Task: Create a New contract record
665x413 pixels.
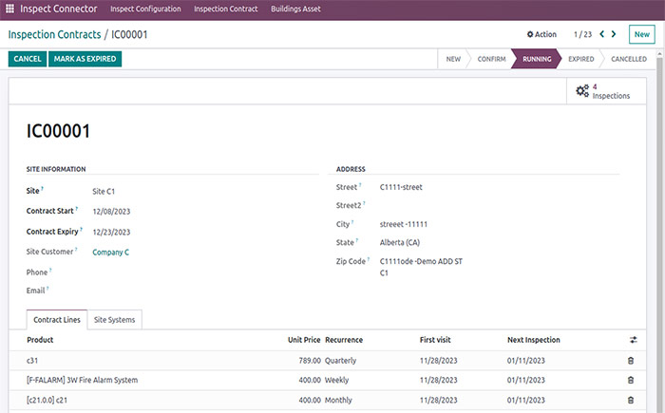Action: [x=641, y=34]
